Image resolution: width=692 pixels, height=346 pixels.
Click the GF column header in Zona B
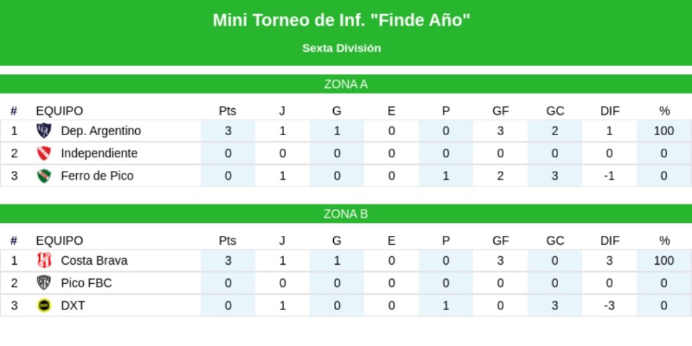(500, 241)
